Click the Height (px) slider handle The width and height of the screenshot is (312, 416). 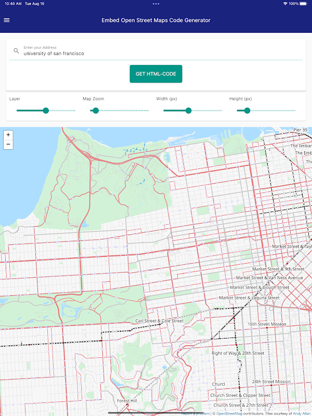coord(247,111)
